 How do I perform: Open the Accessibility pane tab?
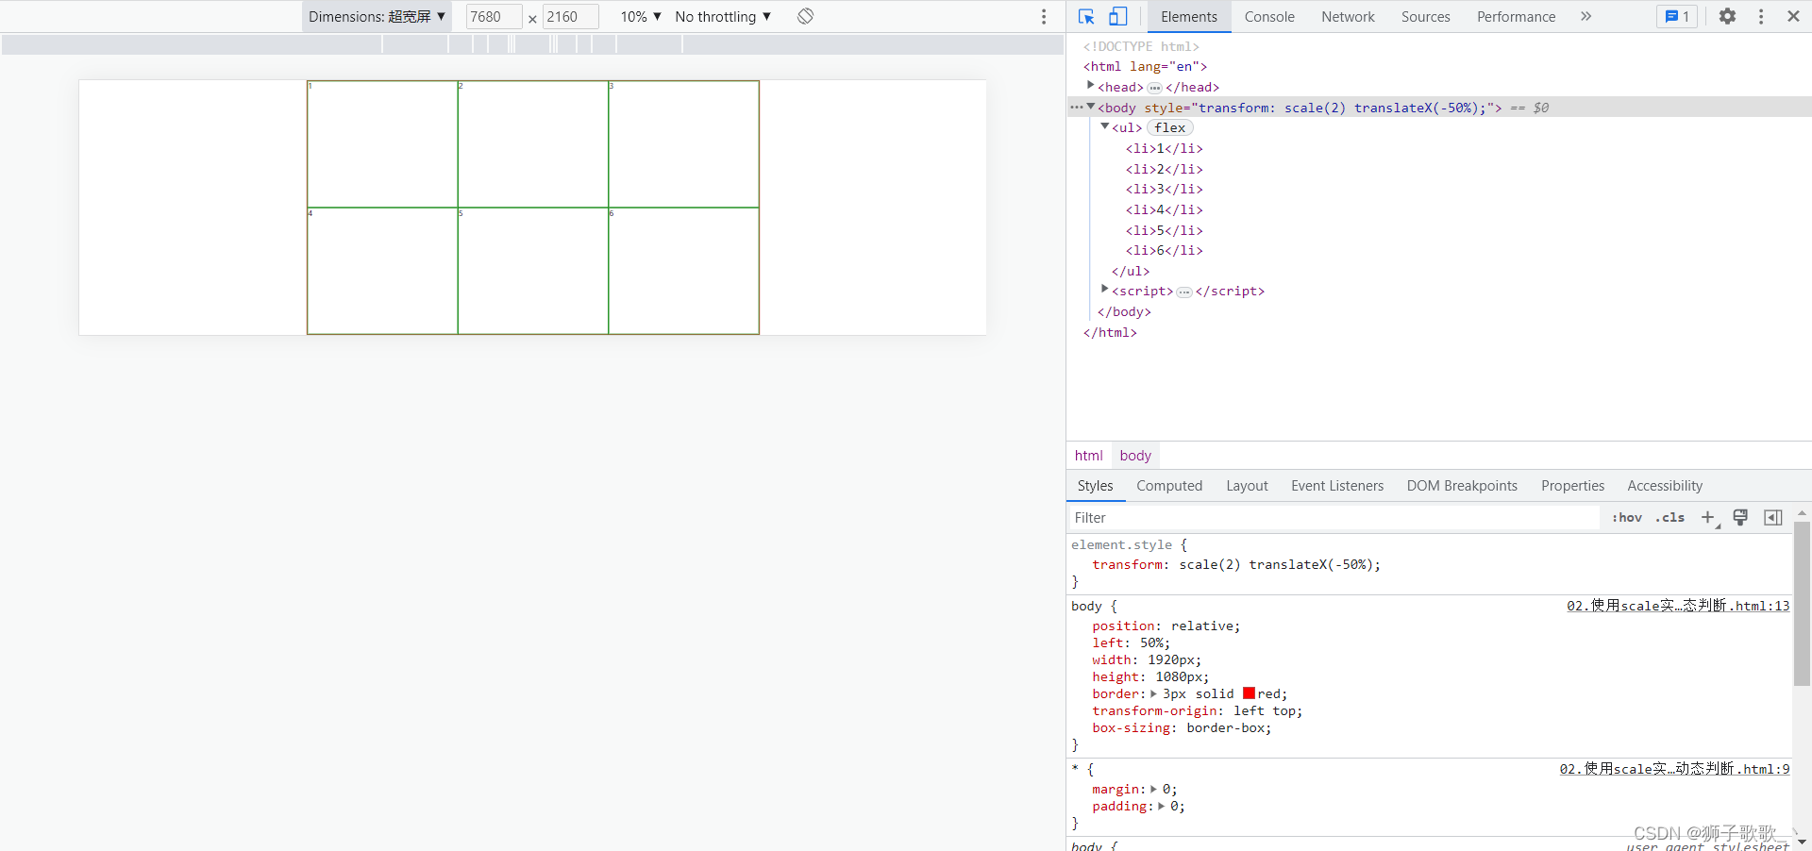(1665, 486)
